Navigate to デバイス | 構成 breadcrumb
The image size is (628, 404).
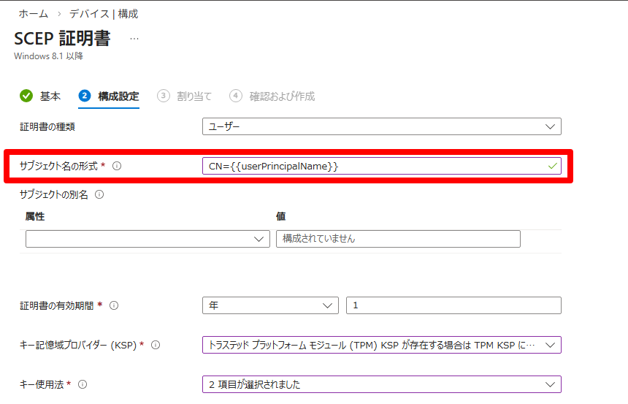pyautogui.click(x=104, y=14)
